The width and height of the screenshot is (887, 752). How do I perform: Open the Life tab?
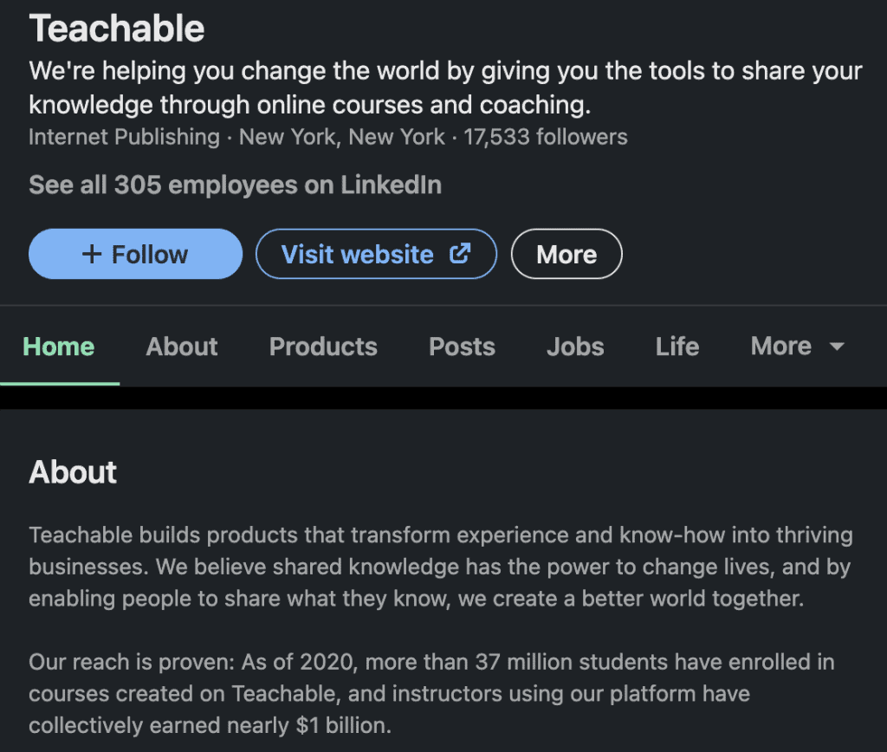677,347
